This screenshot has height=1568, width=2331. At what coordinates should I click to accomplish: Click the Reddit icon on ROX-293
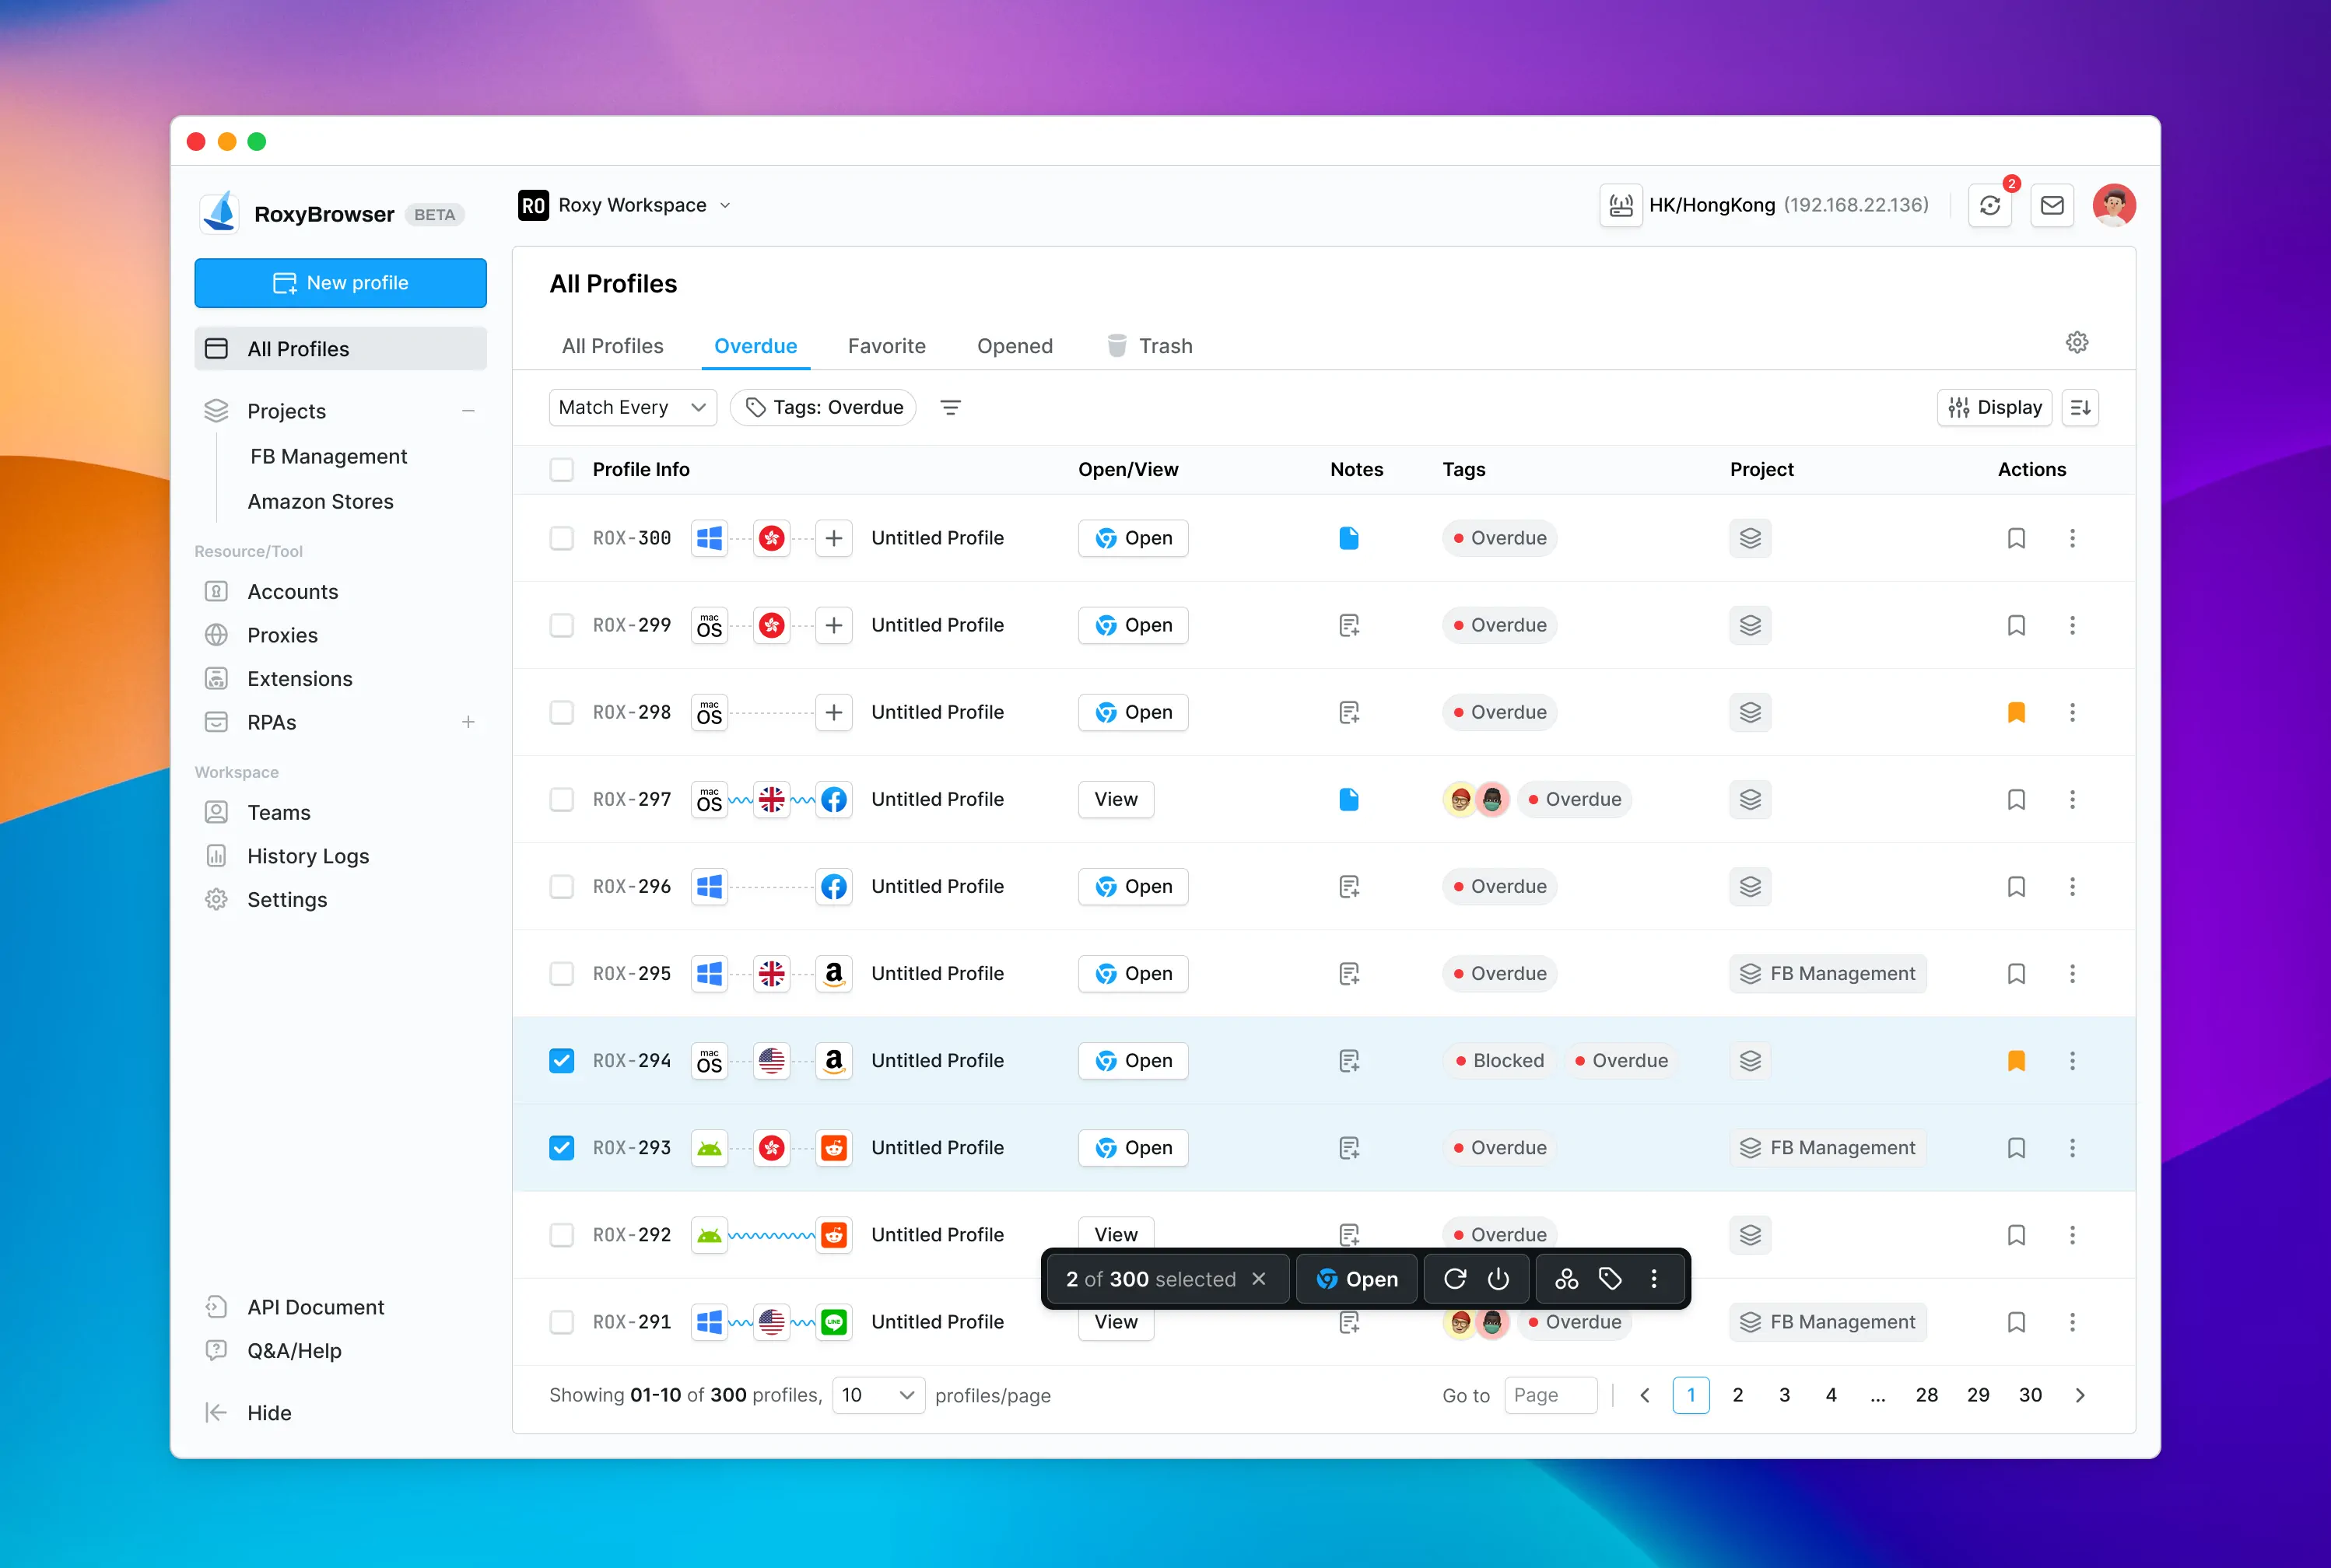(833, 1147)
